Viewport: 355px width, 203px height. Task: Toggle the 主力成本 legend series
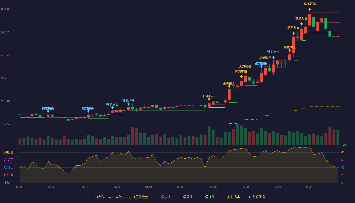pyautogui.click(x=231, y=197)
